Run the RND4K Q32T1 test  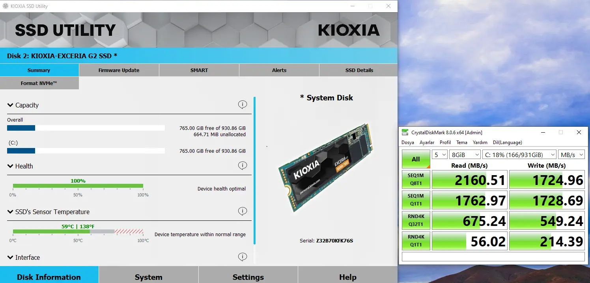[416, 220]
